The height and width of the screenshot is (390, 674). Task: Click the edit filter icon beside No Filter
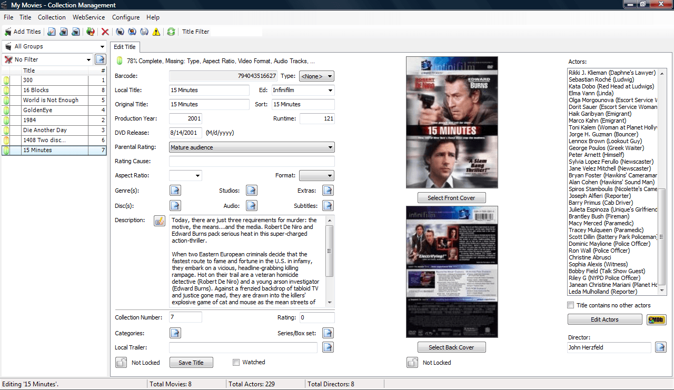click(x=100, y=59)
